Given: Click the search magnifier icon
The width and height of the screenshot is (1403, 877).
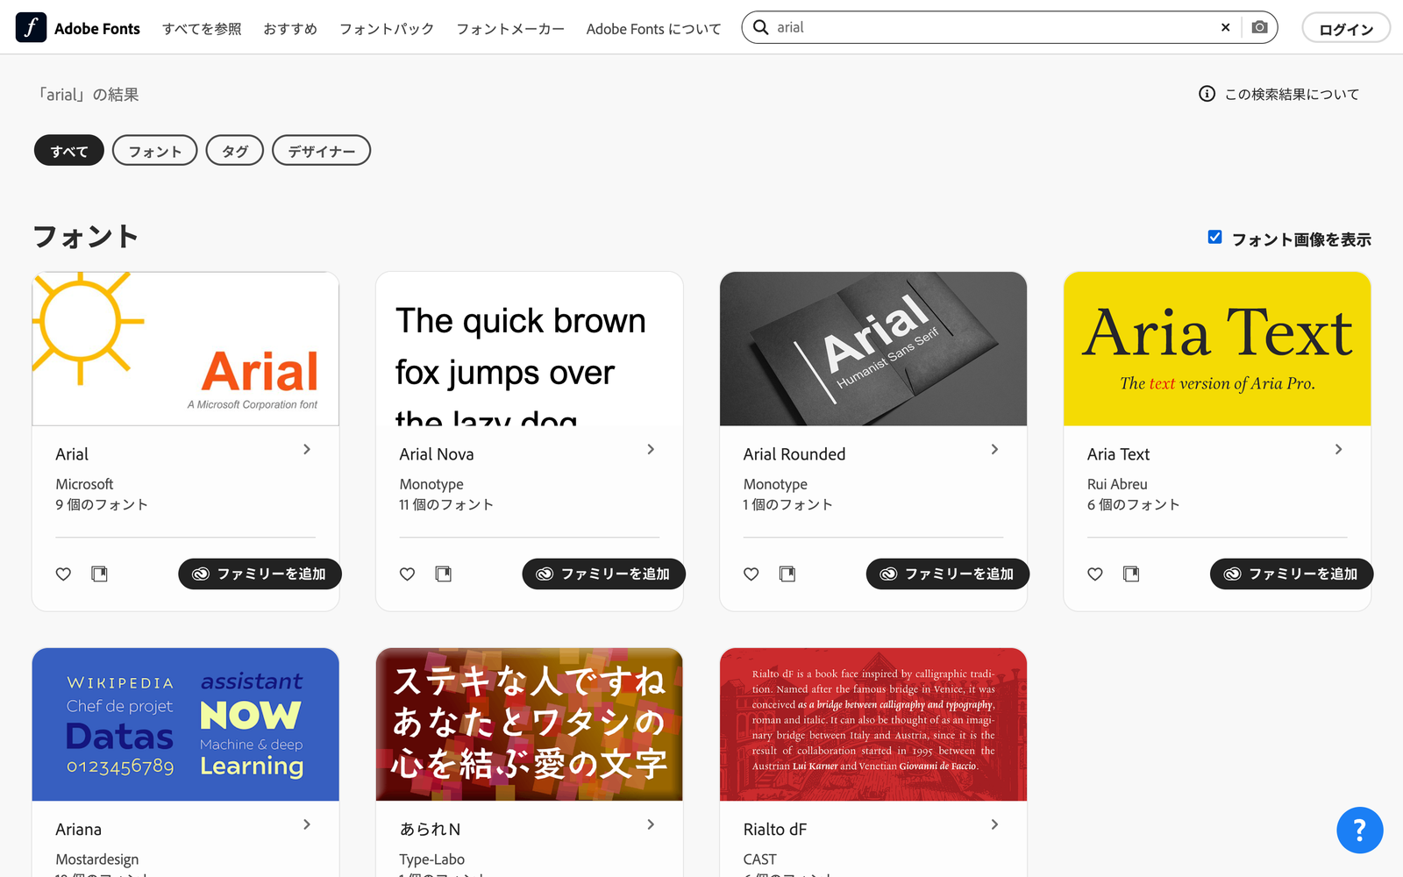Looking at the screenshot, I should pyautogui.click(x=761, y=27).
